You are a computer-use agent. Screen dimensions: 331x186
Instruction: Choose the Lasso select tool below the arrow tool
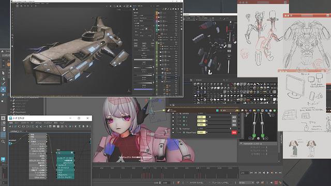[3, 79]
